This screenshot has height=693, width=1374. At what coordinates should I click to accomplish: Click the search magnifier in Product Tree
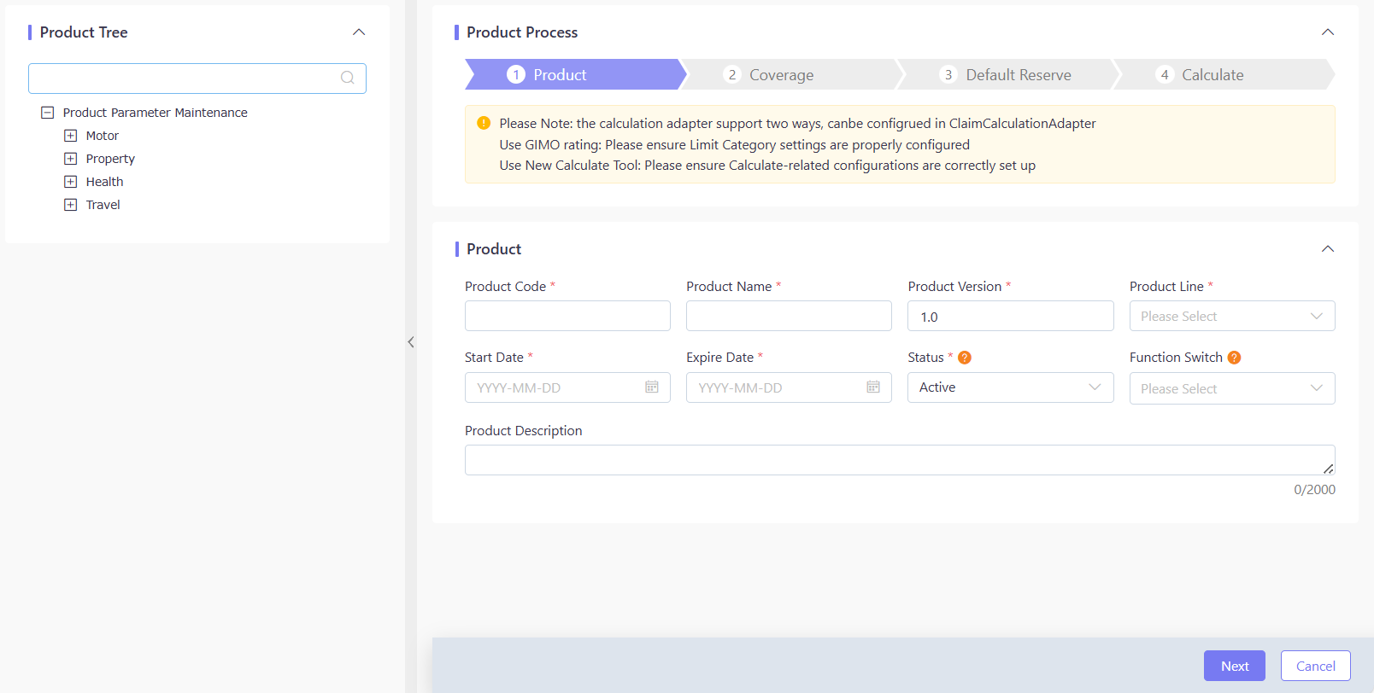click(x=347, y=78)
